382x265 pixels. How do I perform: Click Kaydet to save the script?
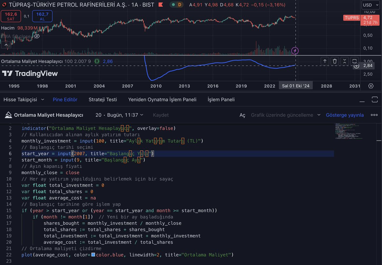pyautogui.click(x=161, y=115)
